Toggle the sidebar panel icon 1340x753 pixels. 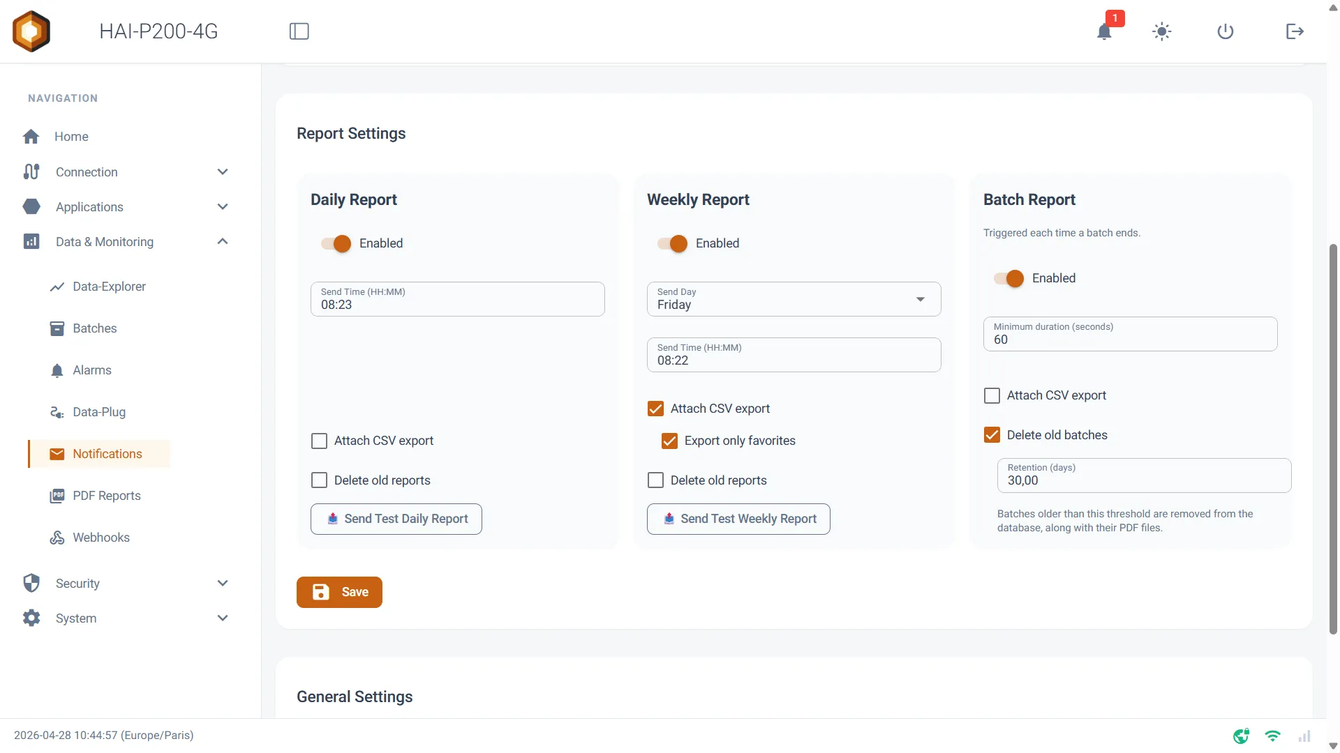coord(299,31)
